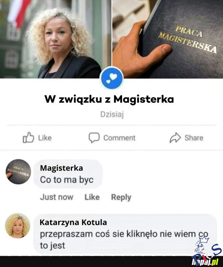Open the portrait photo of the curly-haired woman
223x267 pixels.
(56, 39)
